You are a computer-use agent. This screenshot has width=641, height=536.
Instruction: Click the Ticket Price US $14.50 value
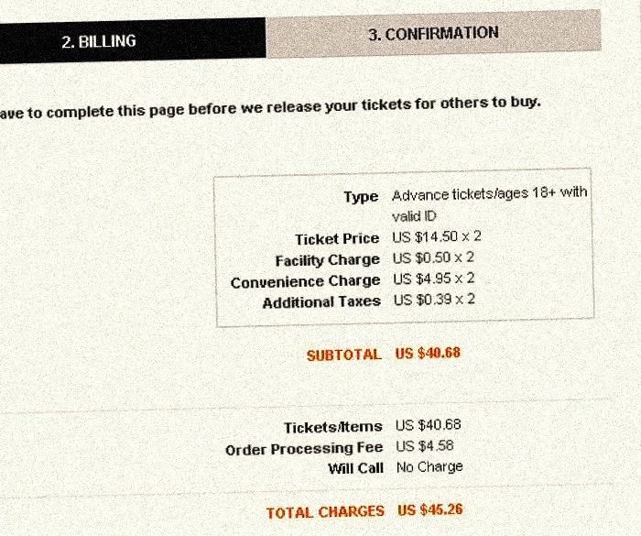coord(437,236)
